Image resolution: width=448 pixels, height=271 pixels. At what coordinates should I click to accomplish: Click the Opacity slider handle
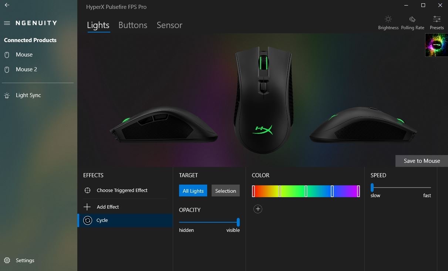pos(238,222)
